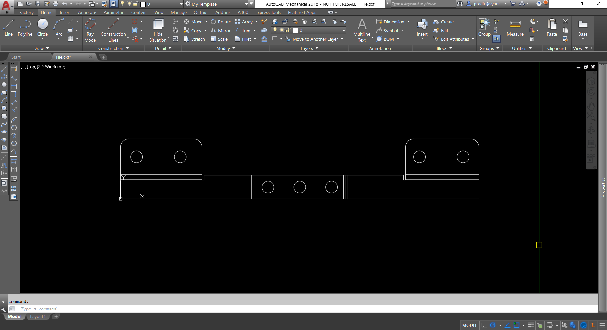
Task: Toggle Ortho mode in the status bar
Action: [x=484, y=325]
